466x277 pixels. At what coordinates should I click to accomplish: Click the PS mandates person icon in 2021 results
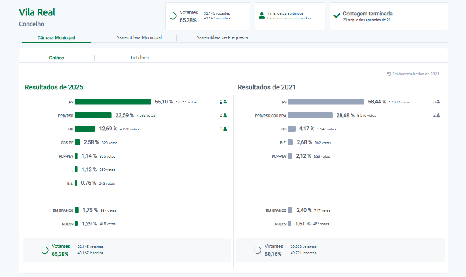[x=438, y=102]
